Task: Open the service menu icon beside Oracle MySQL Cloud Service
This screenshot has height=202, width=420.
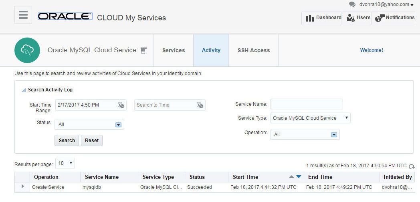Action: point(144,50)
